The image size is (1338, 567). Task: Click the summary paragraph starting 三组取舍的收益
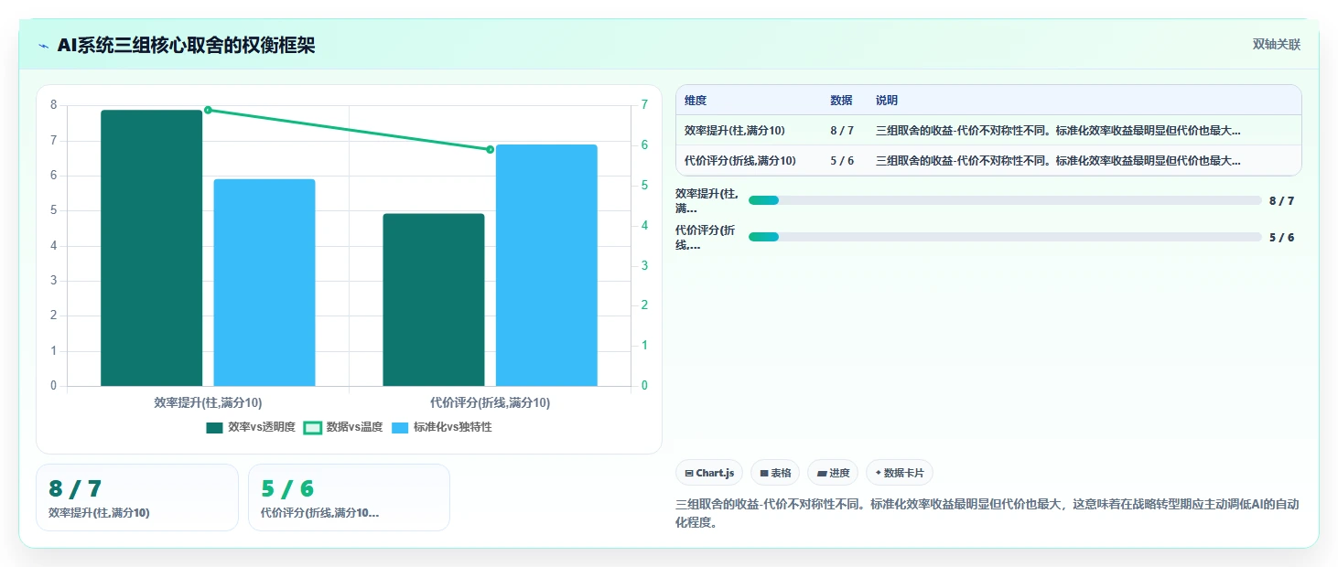[987, 513]
